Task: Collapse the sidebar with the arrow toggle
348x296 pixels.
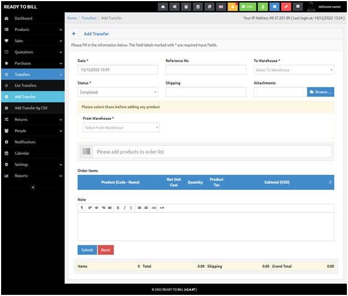Action: coord(33,187)
